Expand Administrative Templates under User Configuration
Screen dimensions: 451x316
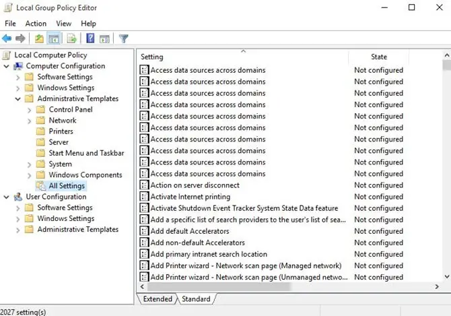tap(18, 230)
